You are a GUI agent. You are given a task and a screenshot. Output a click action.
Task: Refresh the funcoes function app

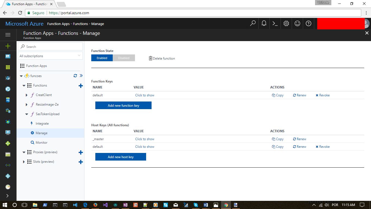[75, 76]
